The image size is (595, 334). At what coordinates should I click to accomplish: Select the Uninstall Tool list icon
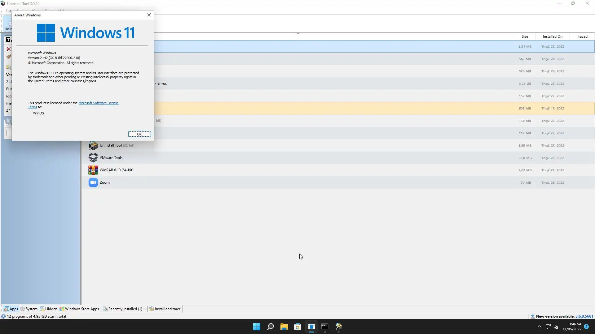(93, 145)
